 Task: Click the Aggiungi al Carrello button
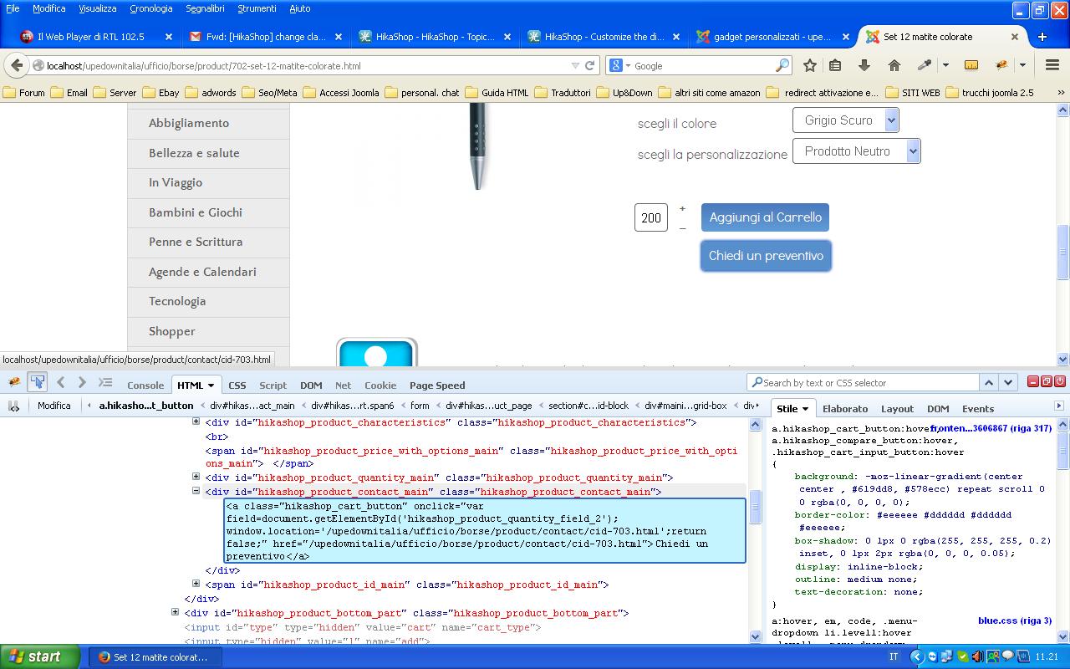[x=765, y=217]
